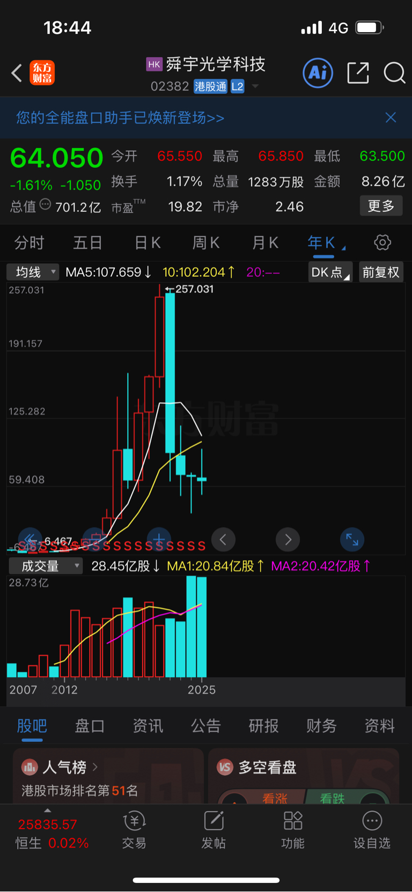Tap the 港股通 badge
Screen dimensions: 412x892
pos(210,86)
